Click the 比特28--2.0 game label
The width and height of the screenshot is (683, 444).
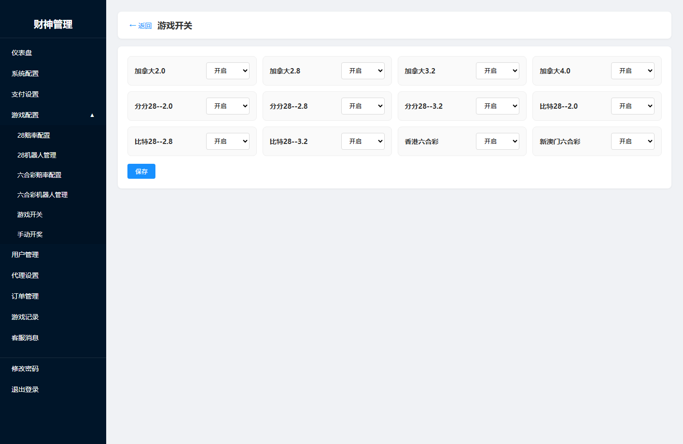[558, 106]
